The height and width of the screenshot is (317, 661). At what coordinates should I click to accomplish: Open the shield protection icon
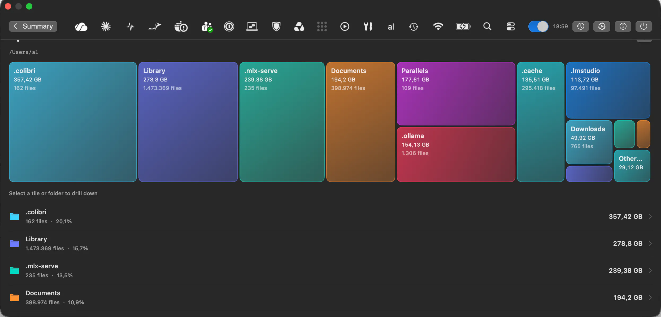click(x=276, y=26)
